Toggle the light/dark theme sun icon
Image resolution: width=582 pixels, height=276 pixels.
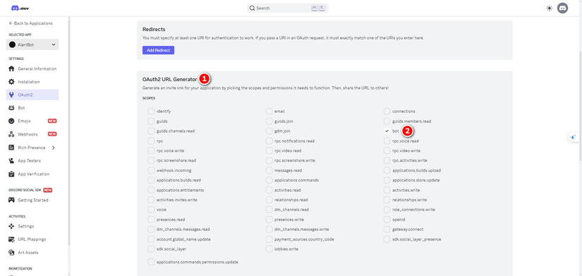coord(550,8)
